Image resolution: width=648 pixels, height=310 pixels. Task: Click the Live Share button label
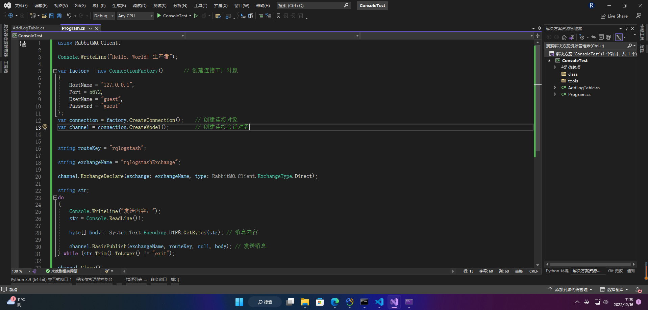tap(618, 16)
